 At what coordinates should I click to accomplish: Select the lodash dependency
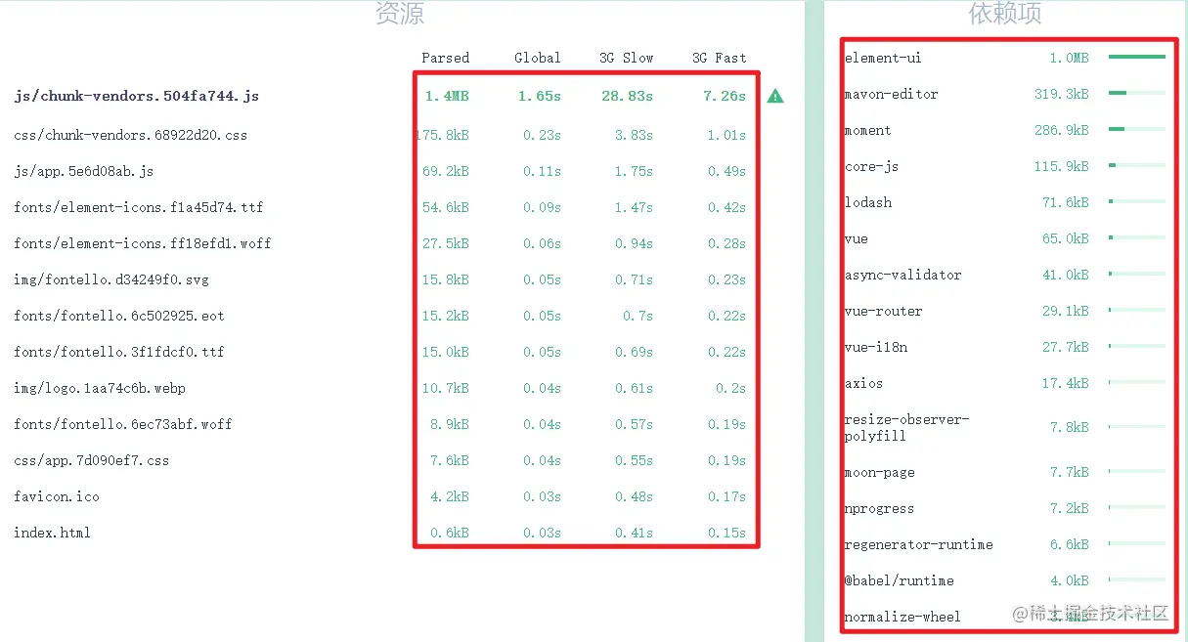coord(867,202)
